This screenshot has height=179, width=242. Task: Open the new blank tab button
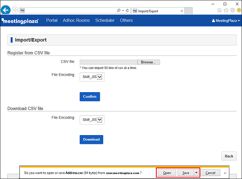188,11
